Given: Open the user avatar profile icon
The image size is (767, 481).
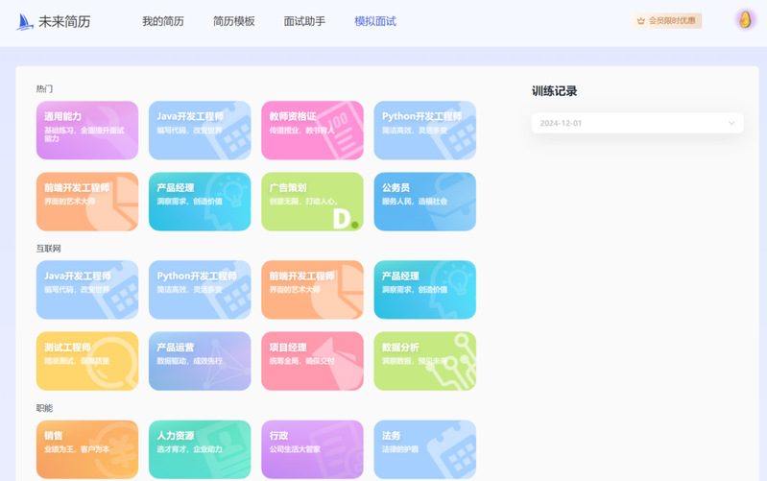Looking at the screenshot, I should click(745, 20).
